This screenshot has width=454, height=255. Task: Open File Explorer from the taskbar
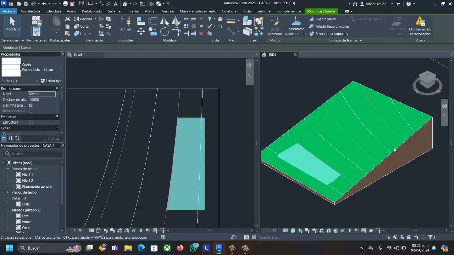[128, 248]
